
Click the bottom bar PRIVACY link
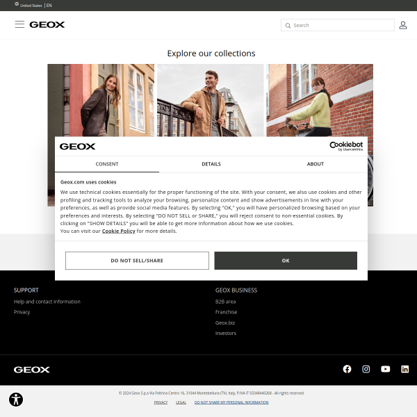[x=161, y=402]
